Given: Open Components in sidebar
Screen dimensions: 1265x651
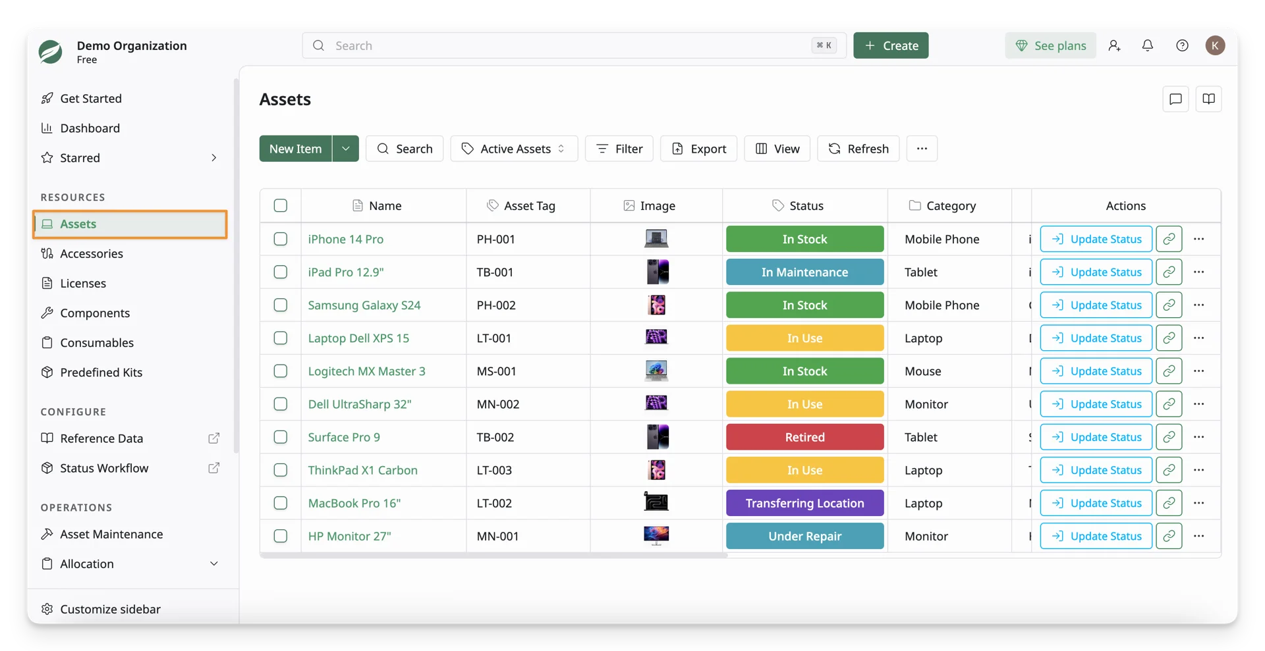Looking at the screenshot, I should [95, 313].
